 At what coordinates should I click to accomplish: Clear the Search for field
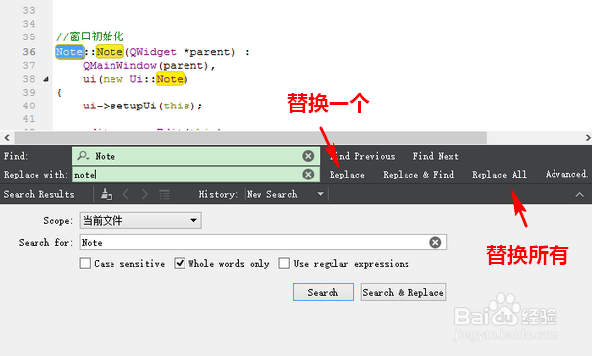(x=435, y=242)
